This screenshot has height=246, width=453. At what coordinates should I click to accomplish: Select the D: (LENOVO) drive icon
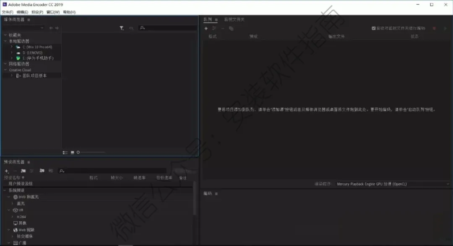(18, 53)
